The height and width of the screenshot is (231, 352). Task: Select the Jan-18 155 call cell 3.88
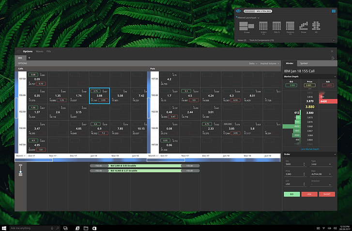pos(99,96)
